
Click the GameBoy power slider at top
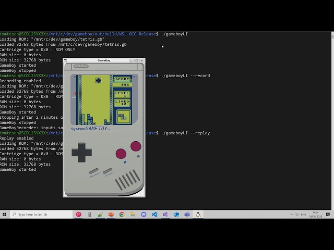(x=81, y=66)
